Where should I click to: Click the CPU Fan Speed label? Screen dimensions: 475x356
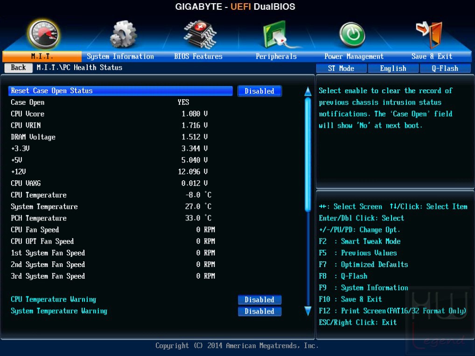pos(35,230)
